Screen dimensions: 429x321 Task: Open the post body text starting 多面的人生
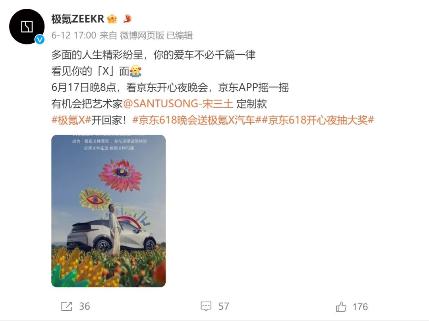pyautogui.click(x=153, y=55)
